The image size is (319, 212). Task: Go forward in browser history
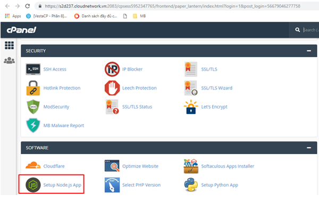tap(18, 6)
